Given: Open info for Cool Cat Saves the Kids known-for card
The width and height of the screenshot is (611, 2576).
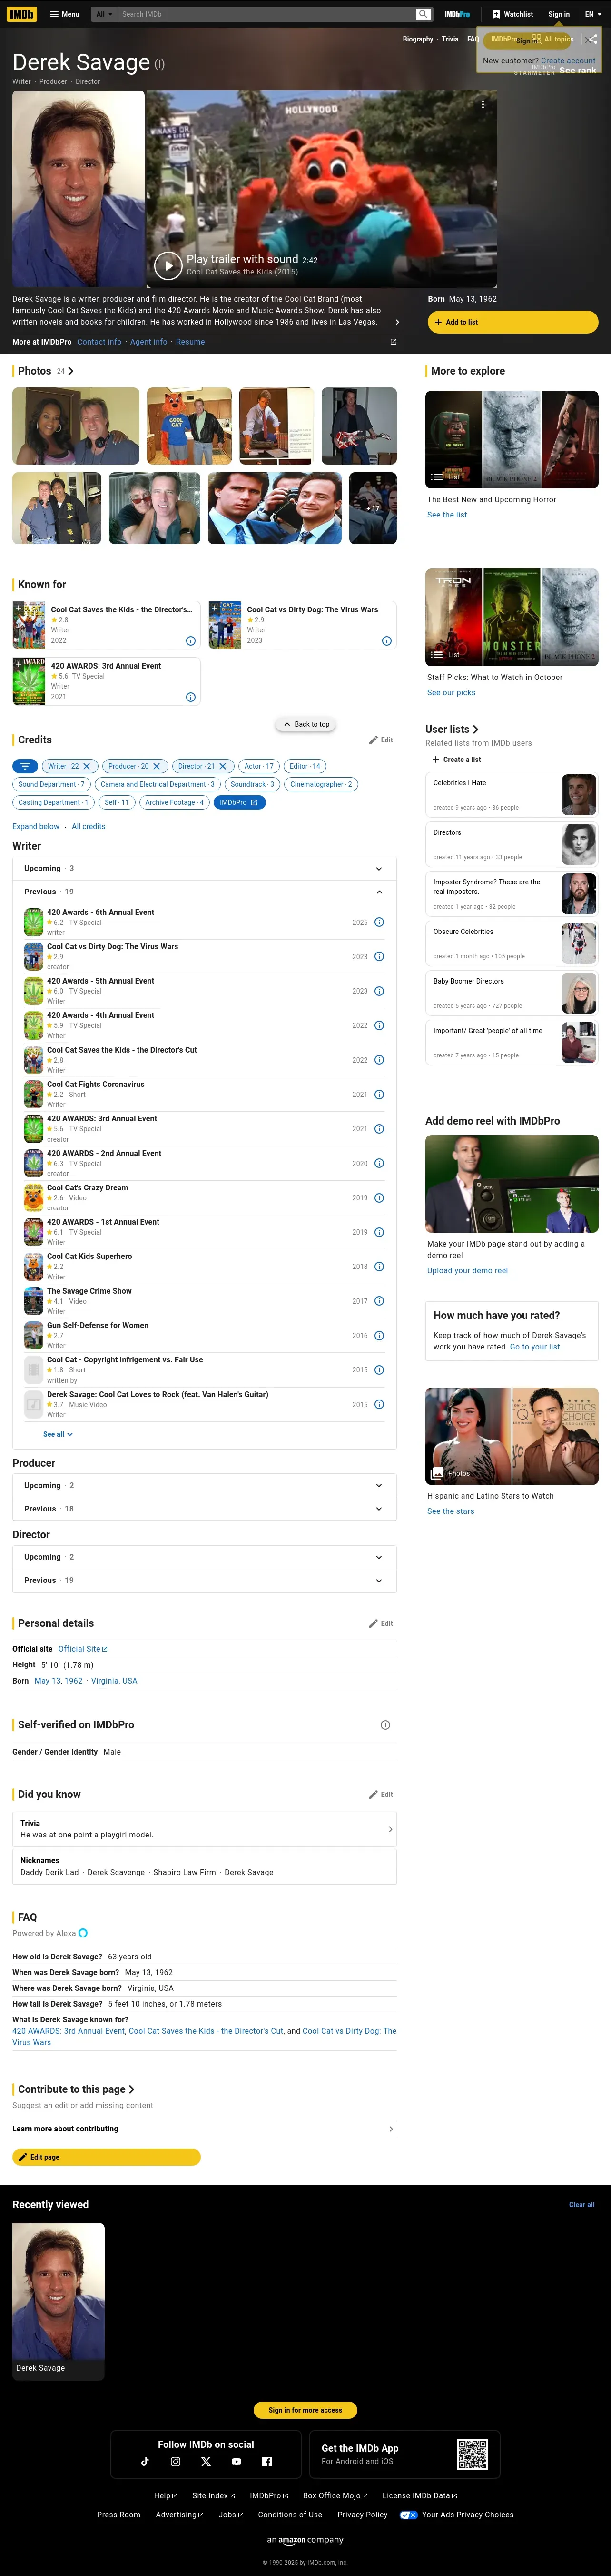Looking at the screenshot, I should point(190,641).
